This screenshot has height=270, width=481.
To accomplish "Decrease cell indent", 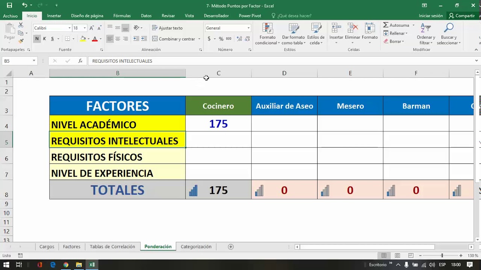I will (136, 39).
